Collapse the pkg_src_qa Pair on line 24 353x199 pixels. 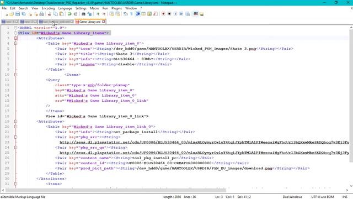tap(15, 148)
